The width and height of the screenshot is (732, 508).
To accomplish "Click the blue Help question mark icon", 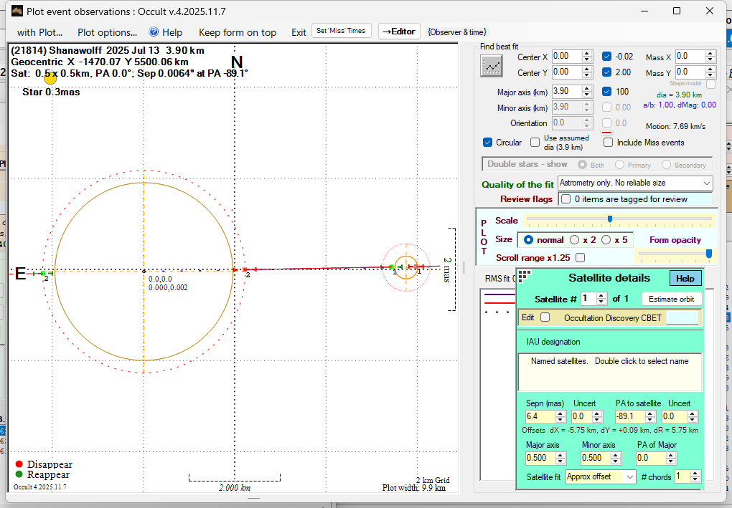I will click(x=154, y=32).
